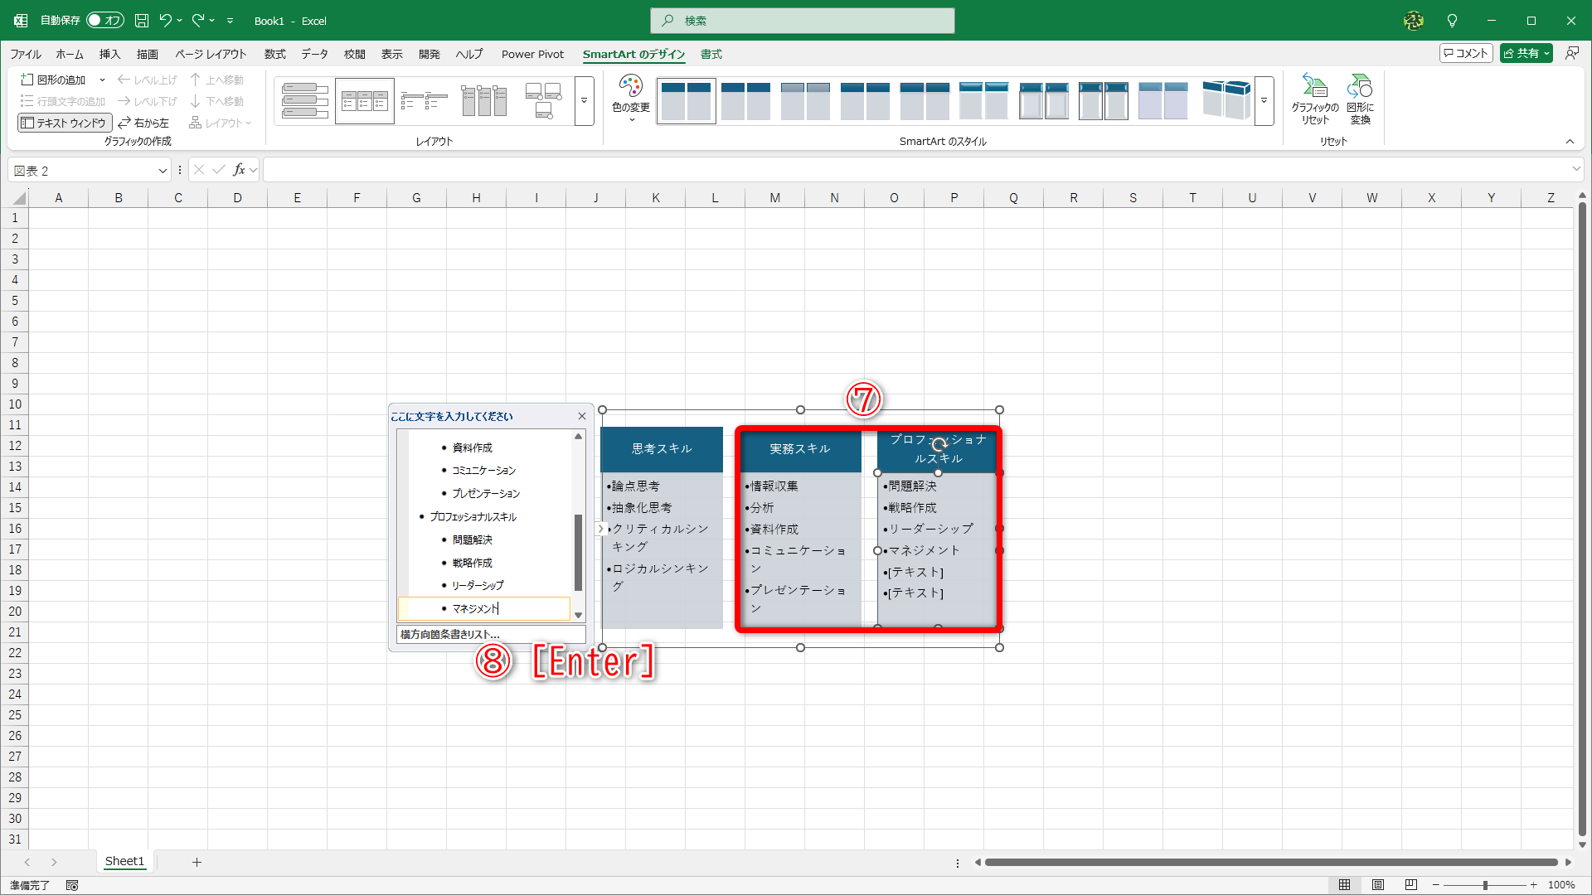Image resolution: width=1592 pixels, height=895 pixels.
Task: Close the SmartArt text pane
Action: 582,416
